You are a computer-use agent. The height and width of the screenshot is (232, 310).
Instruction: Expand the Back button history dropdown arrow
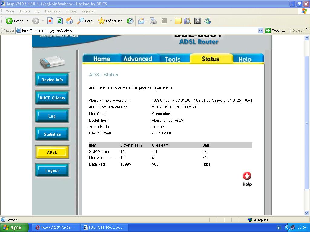(27, 21)
